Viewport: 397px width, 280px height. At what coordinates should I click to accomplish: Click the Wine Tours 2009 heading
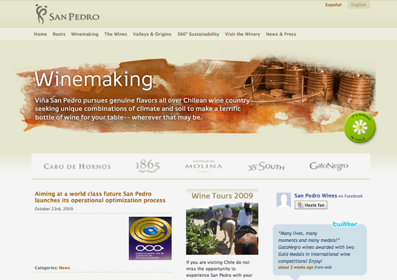[x=222, y=196]
